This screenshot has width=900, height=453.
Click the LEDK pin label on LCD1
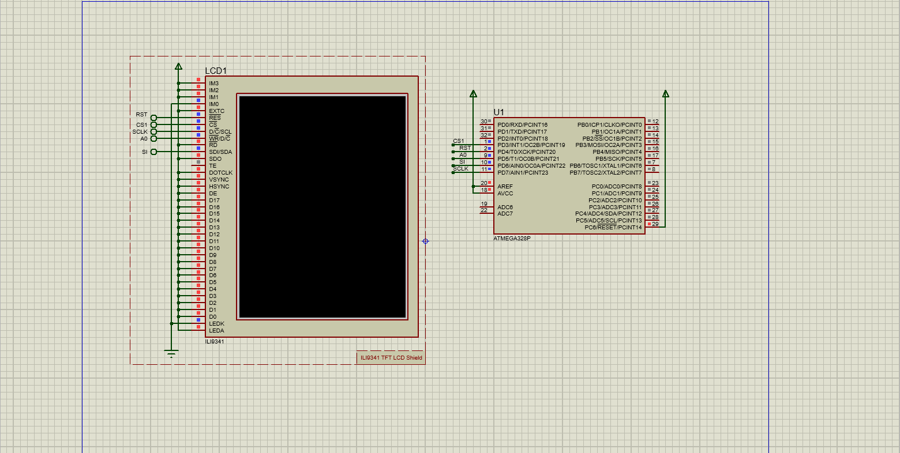[x=216, y=324]
